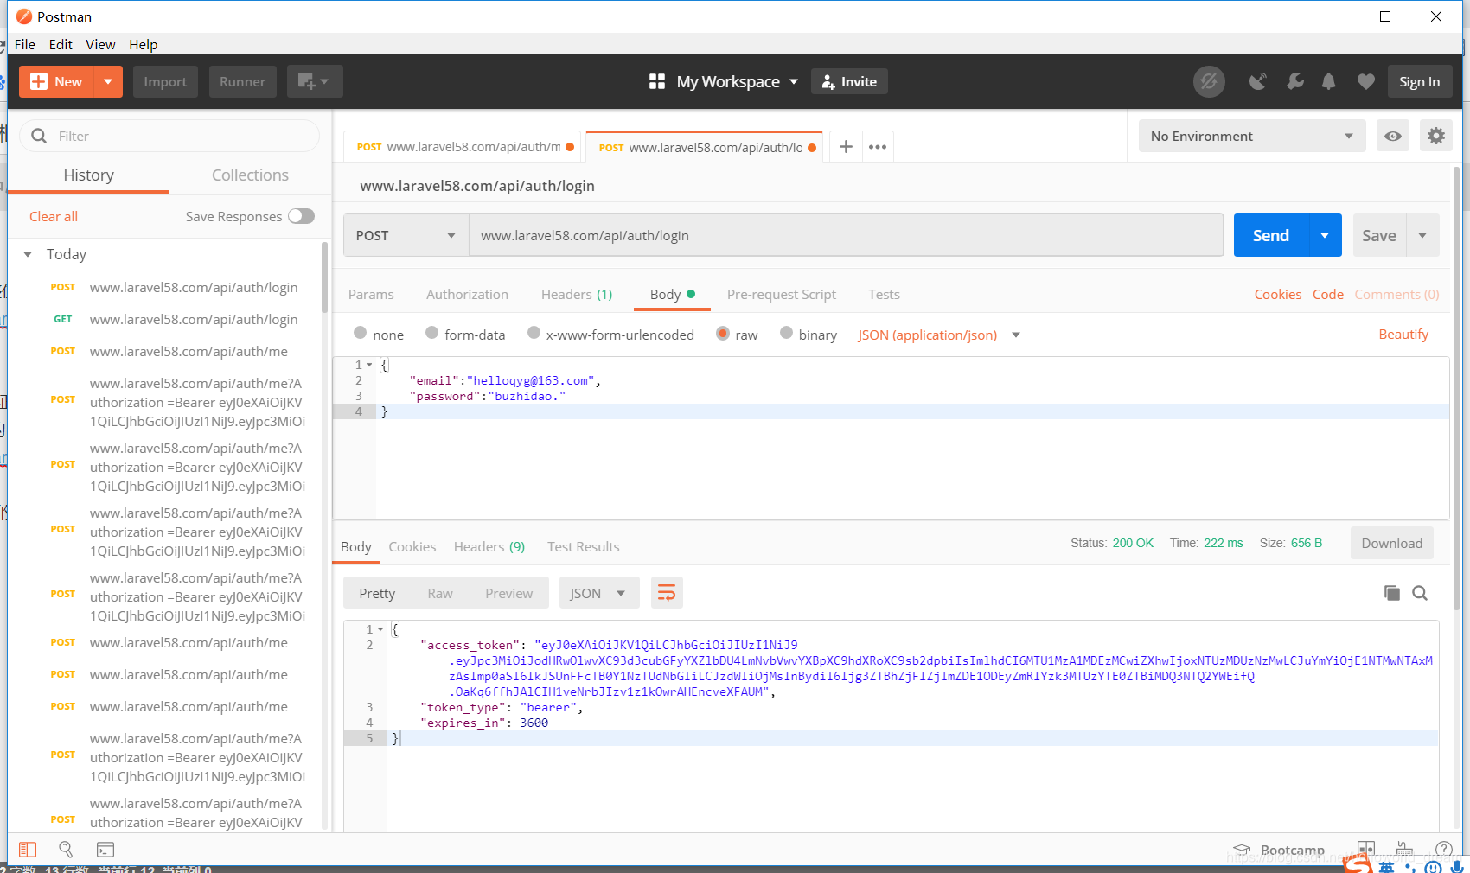Open the Help menu
Image resolution: width=1470 pixels, height=873 pixels.
point(144,44)
